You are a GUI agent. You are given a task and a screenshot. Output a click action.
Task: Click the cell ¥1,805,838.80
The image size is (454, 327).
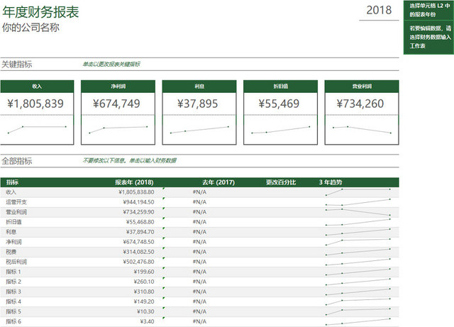tap(136, 192)
